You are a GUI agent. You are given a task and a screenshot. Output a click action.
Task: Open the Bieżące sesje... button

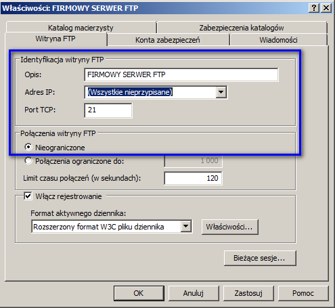260,258
